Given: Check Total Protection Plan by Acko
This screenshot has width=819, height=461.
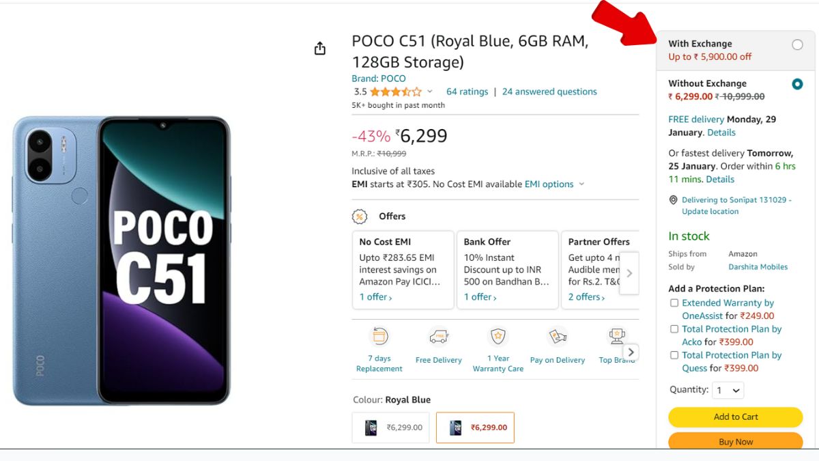Looking at the screenshot, I should tap(674, 329).
